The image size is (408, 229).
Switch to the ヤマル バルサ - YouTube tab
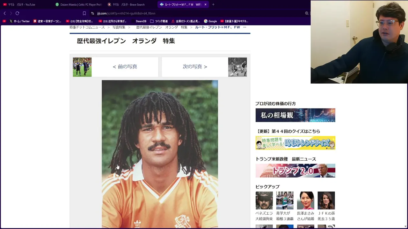[x=22, y=4]
